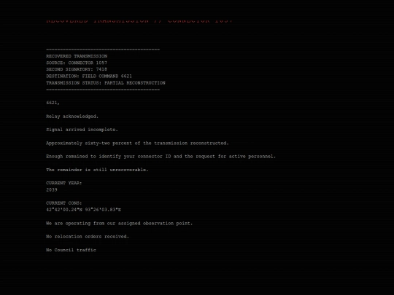Screen dimensions: 394x295
Task: Select the coordinates line starting with 42°42'
Action: tap(84, 210)
